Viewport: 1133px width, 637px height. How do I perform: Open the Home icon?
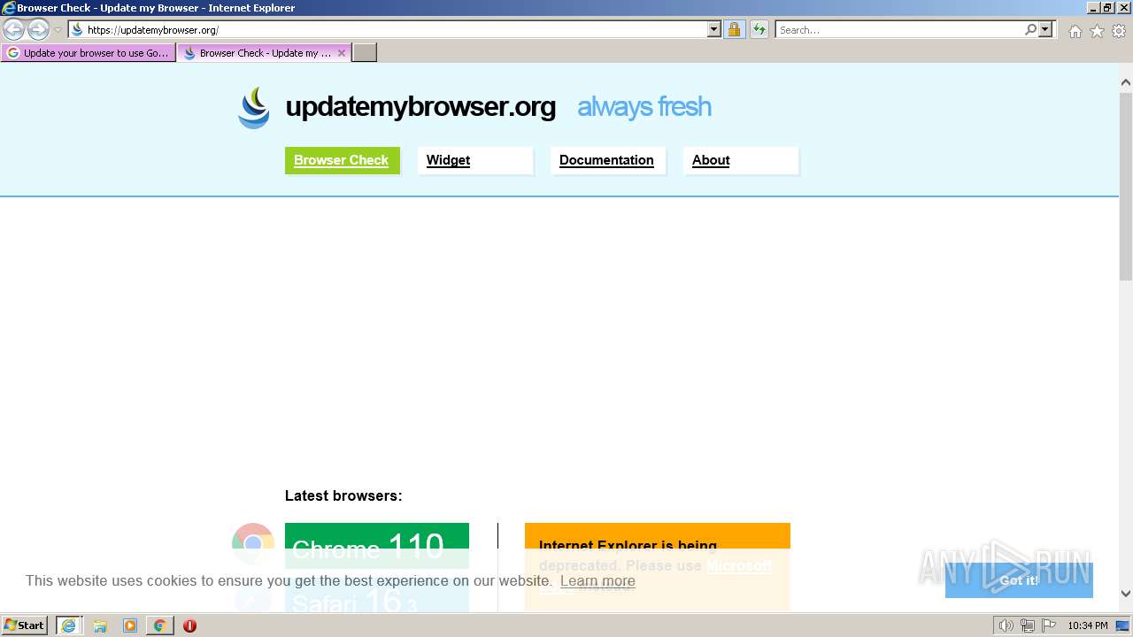pyautogui.click(x=1075, y=31)
